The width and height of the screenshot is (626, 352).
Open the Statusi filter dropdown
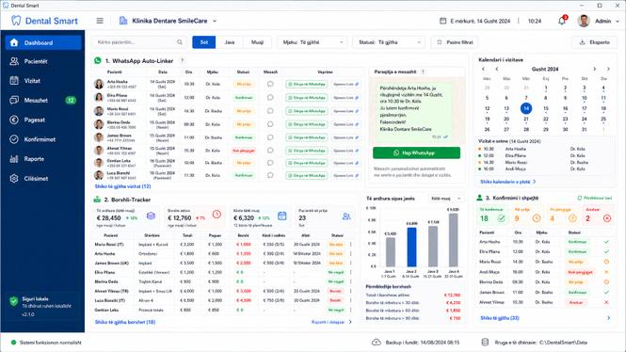(389, 42)
